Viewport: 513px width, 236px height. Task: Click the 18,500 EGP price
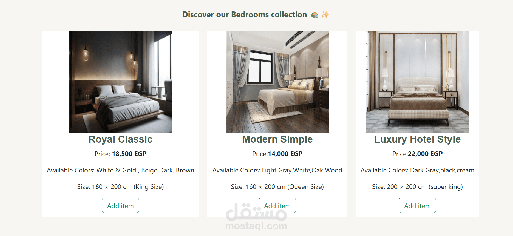tap(129, 154)
